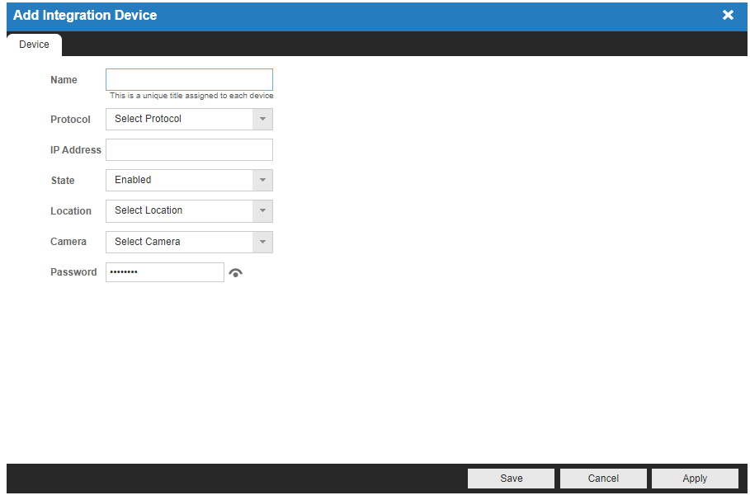The height and width of the screenshot is (500, 750).
Task: Click inside the Name input field
Action: click(x=188, y=79)
